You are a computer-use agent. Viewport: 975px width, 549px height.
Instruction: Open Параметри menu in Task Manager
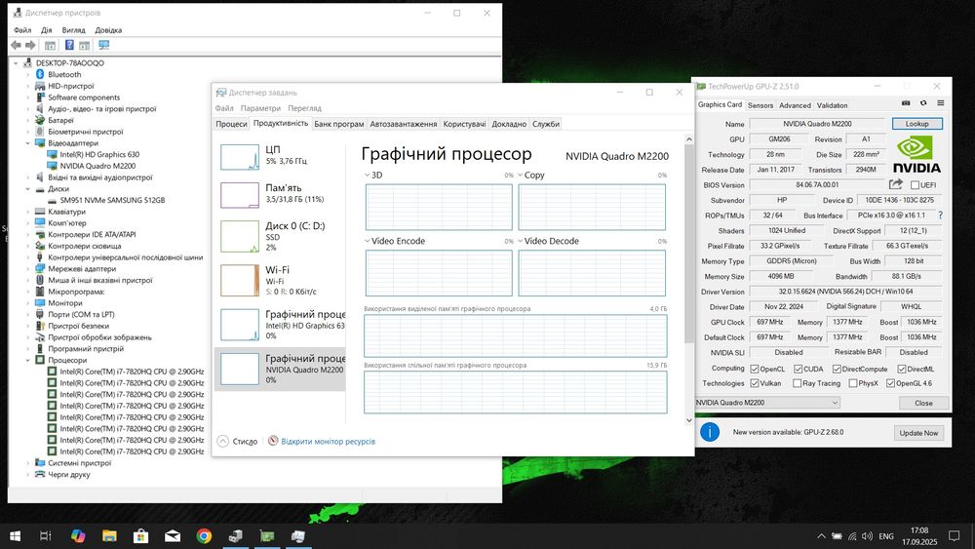click(x=260, y=108)
